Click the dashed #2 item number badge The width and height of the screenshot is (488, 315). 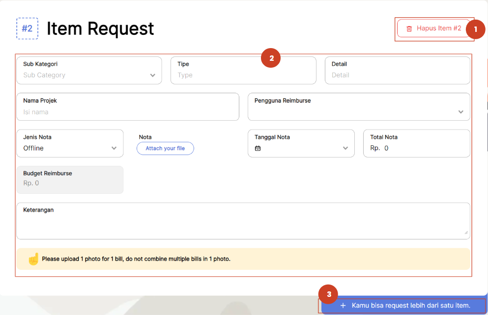pyautogui.click(x=27, y=28)
